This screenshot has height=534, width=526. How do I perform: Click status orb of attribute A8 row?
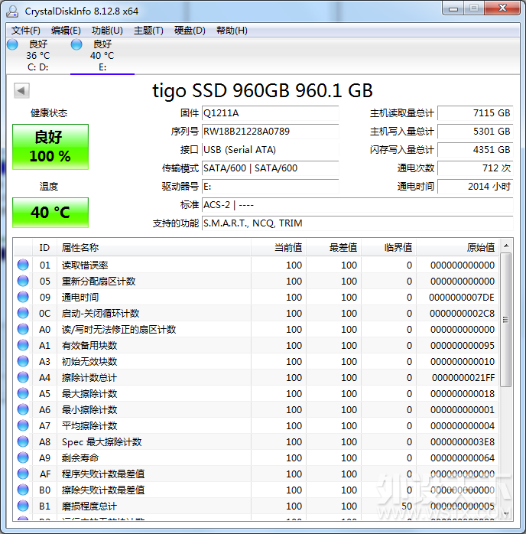pyautogui.click(x=23, y=441)
